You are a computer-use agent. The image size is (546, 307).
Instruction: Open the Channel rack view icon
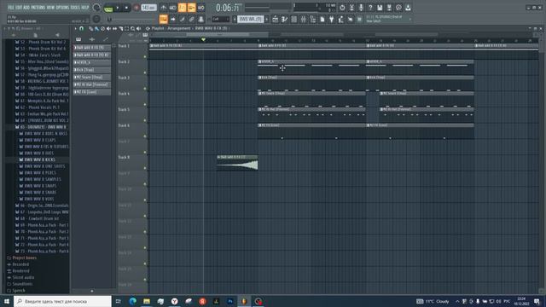click(x=293, y=20)
